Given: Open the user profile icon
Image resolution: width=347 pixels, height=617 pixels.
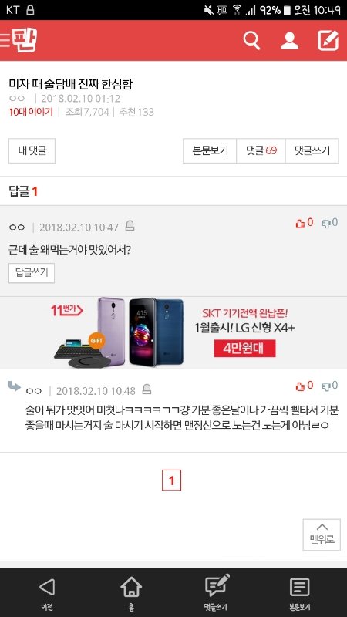Looking at the screenshot, I should tap(290, 41).
